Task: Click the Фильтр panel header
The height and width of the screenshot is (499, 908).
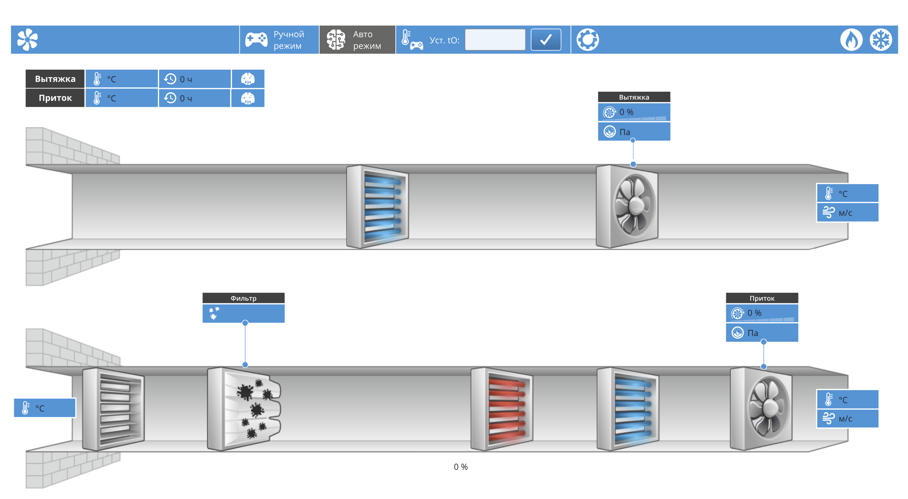Action: [243, 298]
